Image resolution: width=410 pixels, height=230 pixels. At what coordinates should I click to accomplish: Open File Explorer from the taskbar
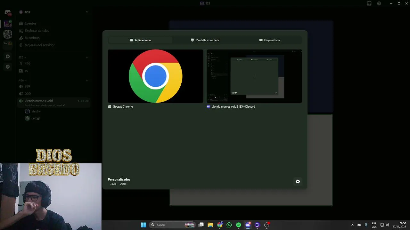tap(210, 225)
